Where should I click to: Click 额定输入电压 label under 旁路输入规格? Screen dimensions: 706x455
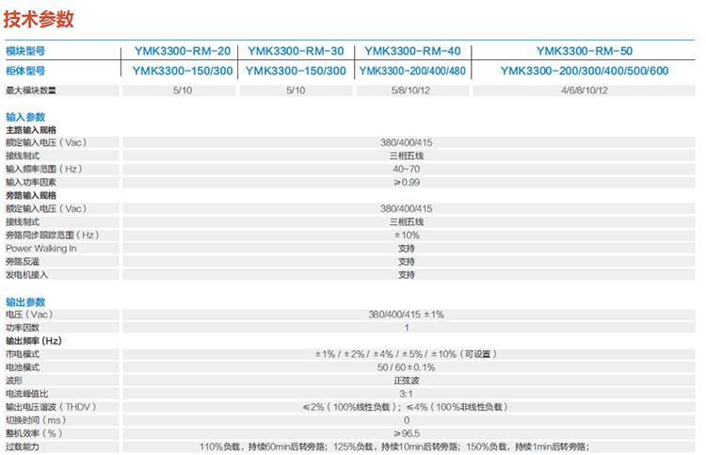pyautogui.click(x=46, y=208)
